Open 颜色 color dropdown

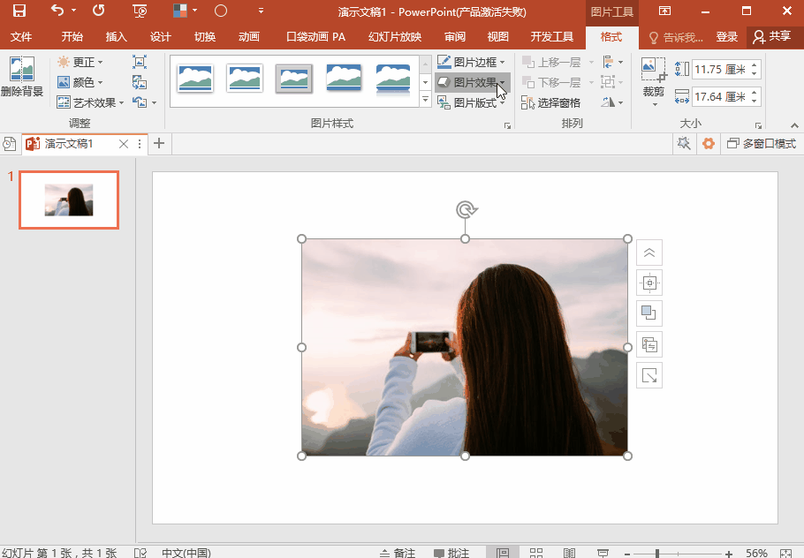80,82
